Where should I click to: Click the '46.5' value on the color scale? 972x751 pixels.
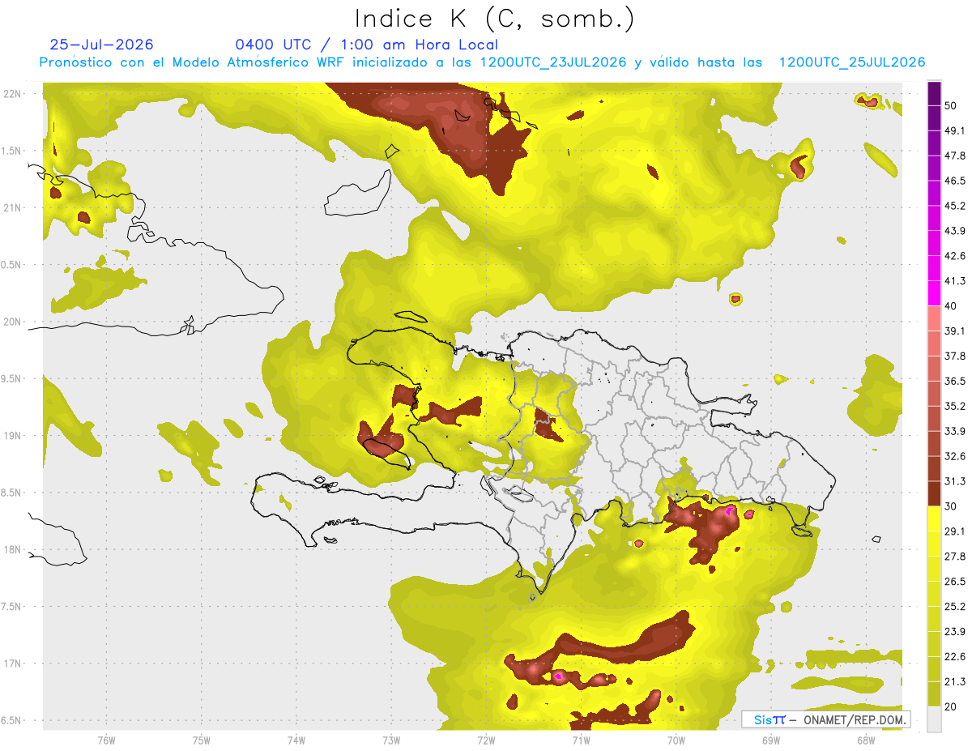956,181
